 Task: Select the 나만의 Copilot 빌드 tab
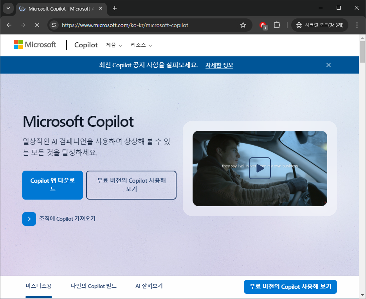[94, 286]
